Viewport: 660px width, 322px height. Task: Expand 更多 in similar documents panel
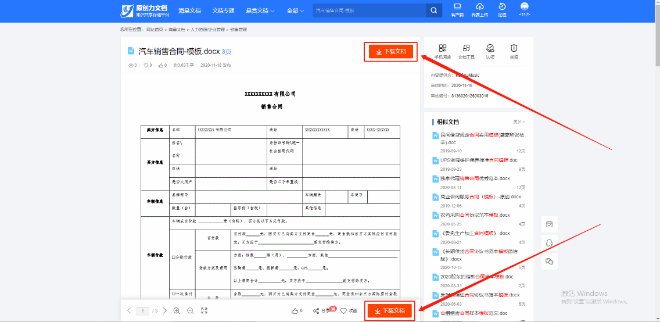pyautogui.click(x=519, y=122)
